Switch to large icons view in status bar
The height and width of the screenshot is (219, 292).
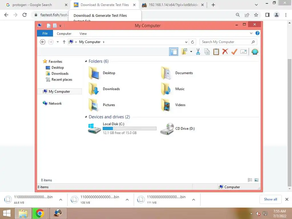point(256,180)
